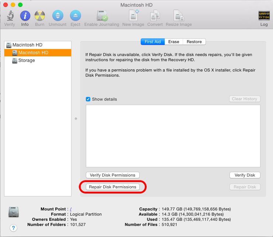The height and width of the screenshot is (237, 273).
Task: Open the Info toolbar icon
Action: tap(25, 16)
